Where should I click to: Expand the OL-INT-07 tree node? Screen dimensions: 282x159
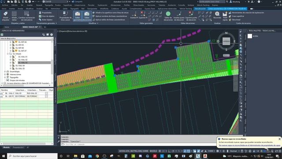click(11, 51)
